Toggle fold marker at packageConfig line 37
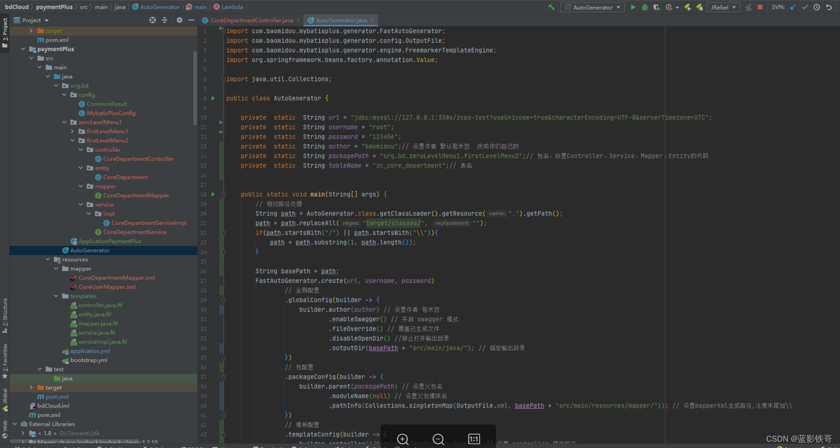Screen dimensions: 840x448 [x=224, y=377]
